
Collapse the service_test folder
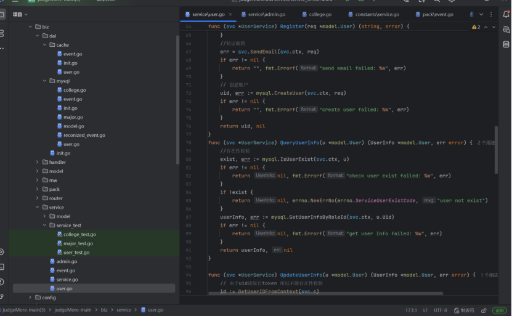[45, 225]
